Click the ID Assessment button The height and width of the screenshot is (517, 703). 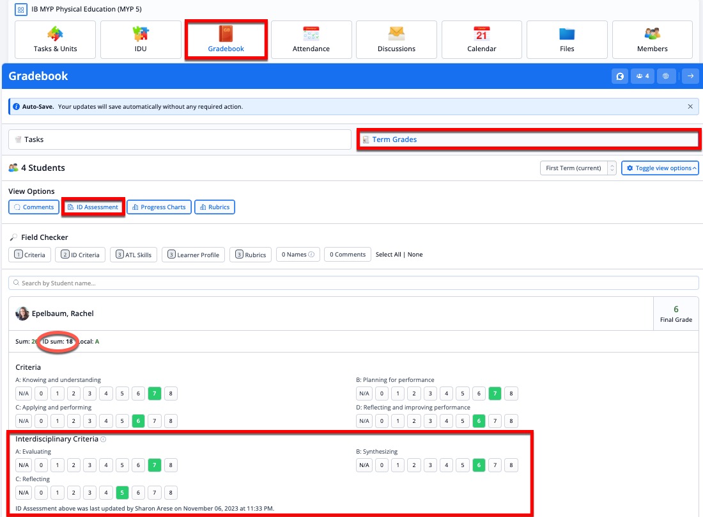click(93, 207)
